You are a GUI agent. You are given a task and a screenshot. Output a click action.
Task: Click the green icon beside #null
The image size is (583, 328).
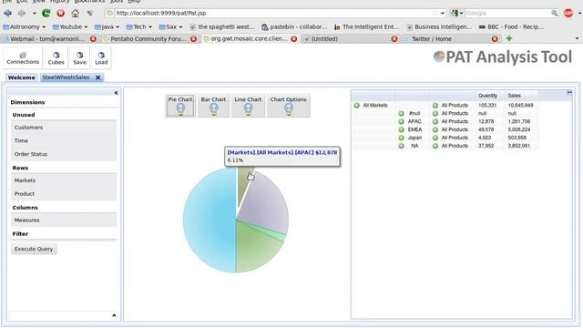click(401, 113)
